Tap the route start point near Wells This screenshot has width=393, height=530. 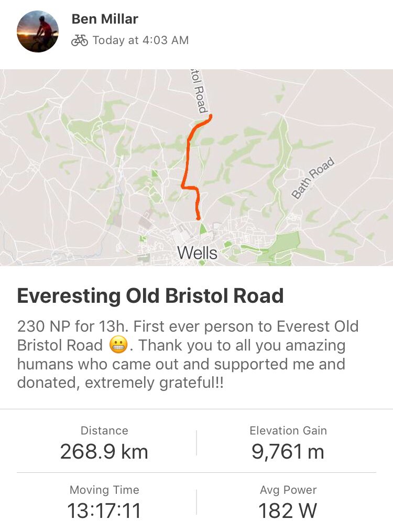(x=199, y=219)
